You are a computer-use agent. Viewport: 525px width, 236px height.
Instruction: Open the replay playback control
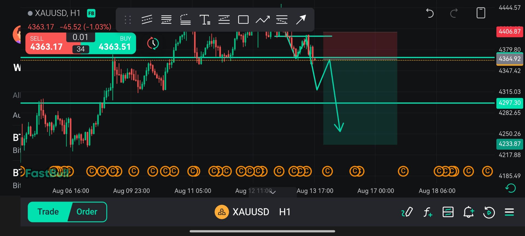[489, 212]
